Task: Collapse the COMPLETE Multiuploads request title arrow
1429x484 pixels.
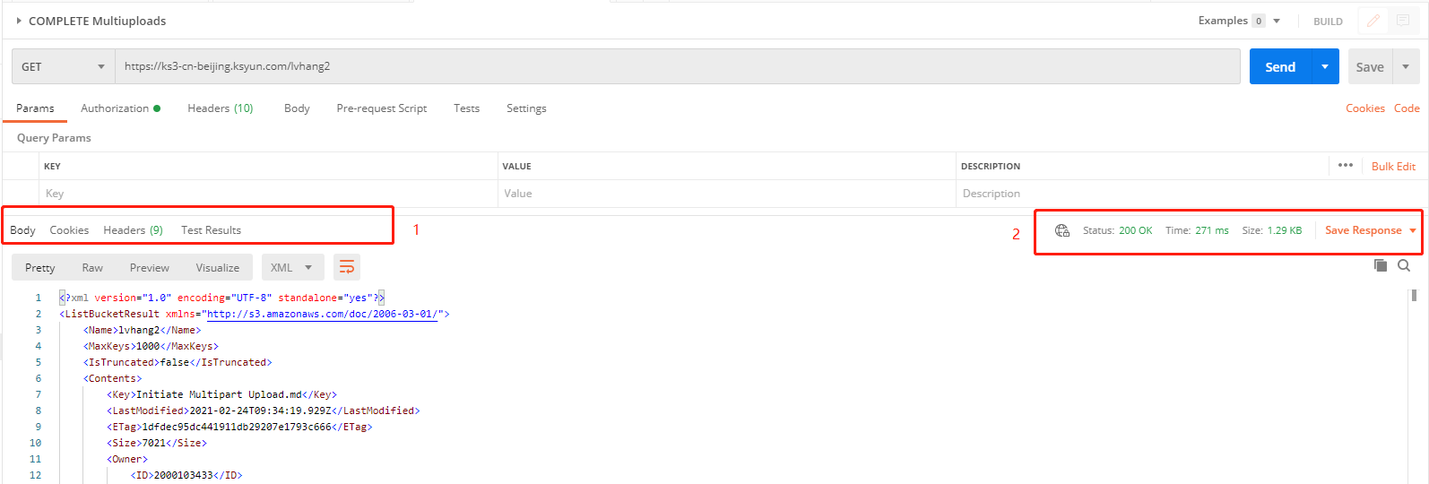Action: click(x=19, y=21)
